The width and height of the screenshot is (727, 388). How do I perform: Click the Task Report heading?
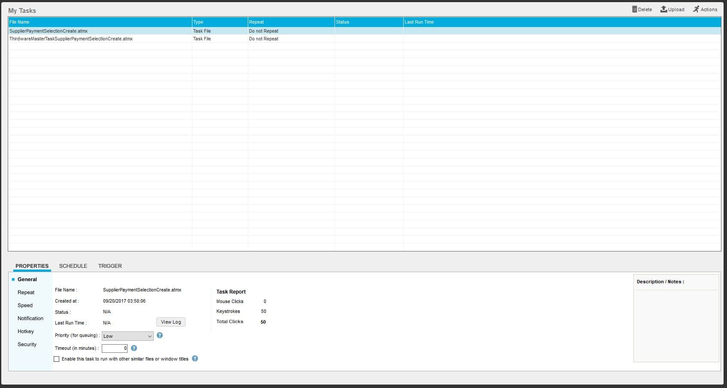point(231,291)
